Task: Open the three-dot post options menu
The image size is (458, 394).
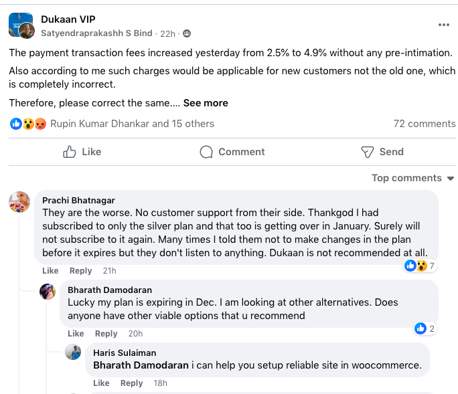Action: click(443, 25)
